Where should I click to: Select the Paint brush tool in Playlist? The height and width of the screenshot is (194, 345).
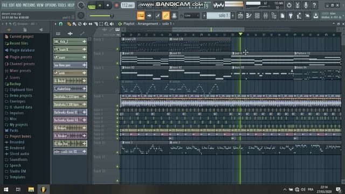(74, 24)
